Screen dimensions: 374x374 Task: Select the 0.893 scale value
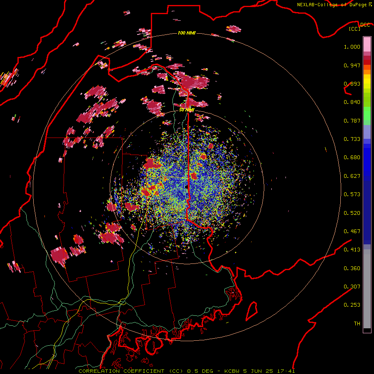[352, 84]
